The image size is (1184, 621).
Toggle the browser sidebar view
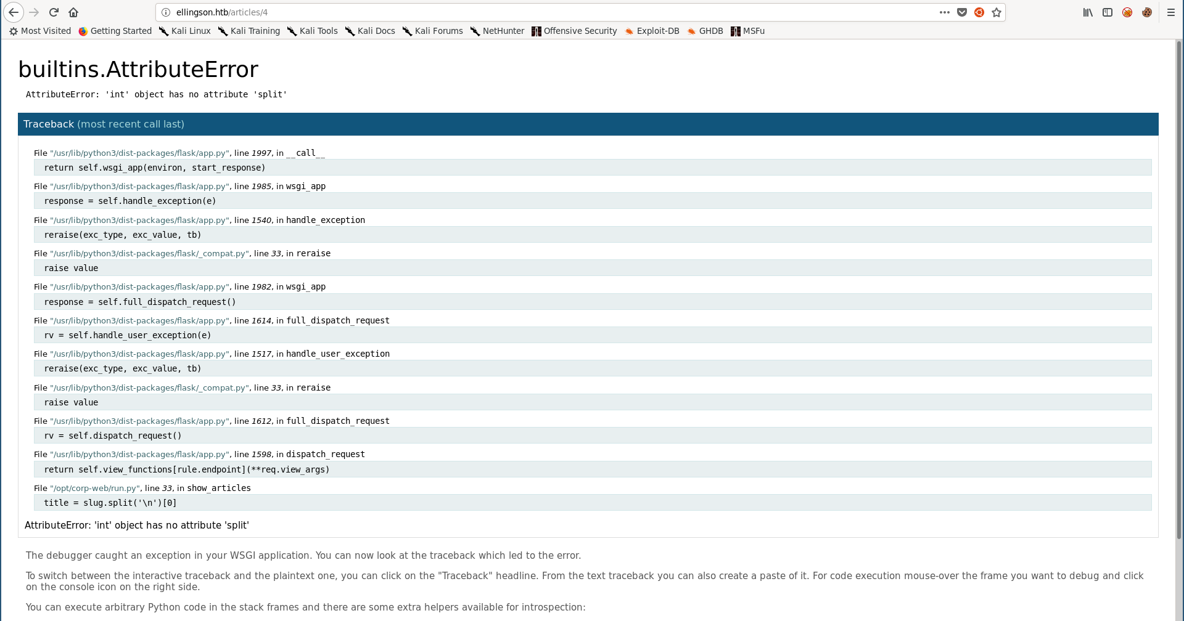1108,12
